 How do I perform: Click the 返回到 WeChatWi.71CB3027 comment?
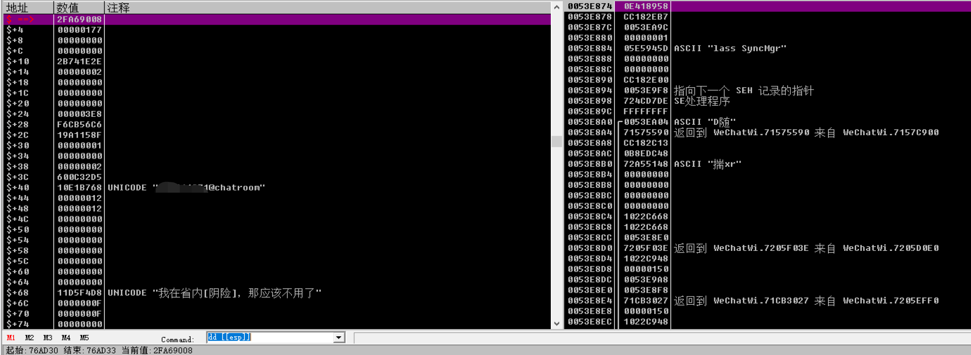point(806,301)
